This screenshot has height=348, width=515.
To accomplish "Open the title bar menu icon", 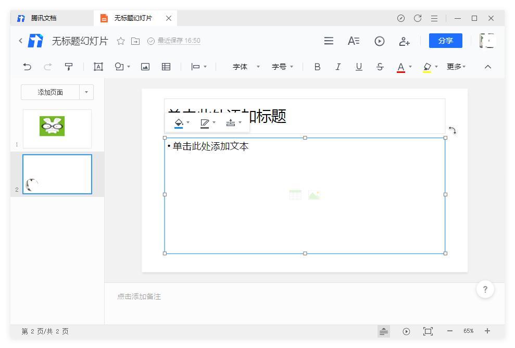I will [434, 18].
